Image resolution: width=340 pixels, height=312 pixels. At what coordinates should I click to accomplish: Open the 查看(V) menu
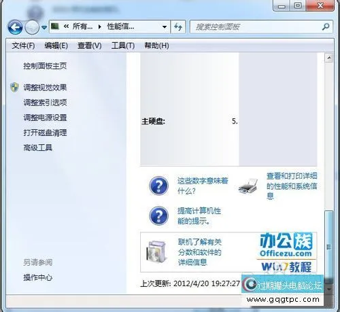(90, 46)
